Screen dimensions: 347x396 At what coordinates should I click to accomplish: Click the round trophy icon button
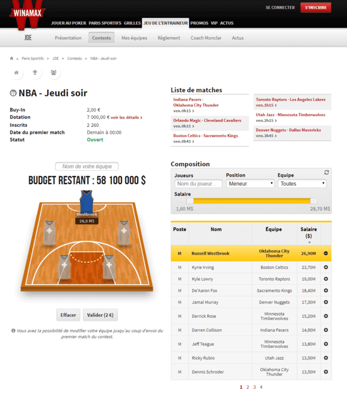(x=35, y=73)
